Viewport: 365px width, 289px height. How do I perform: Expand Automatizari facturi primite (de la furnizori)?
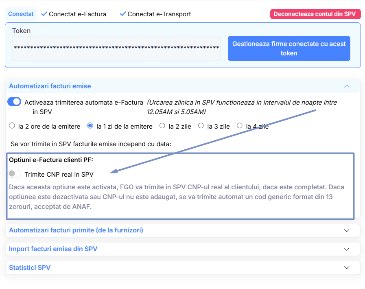(x=76, y=230)
